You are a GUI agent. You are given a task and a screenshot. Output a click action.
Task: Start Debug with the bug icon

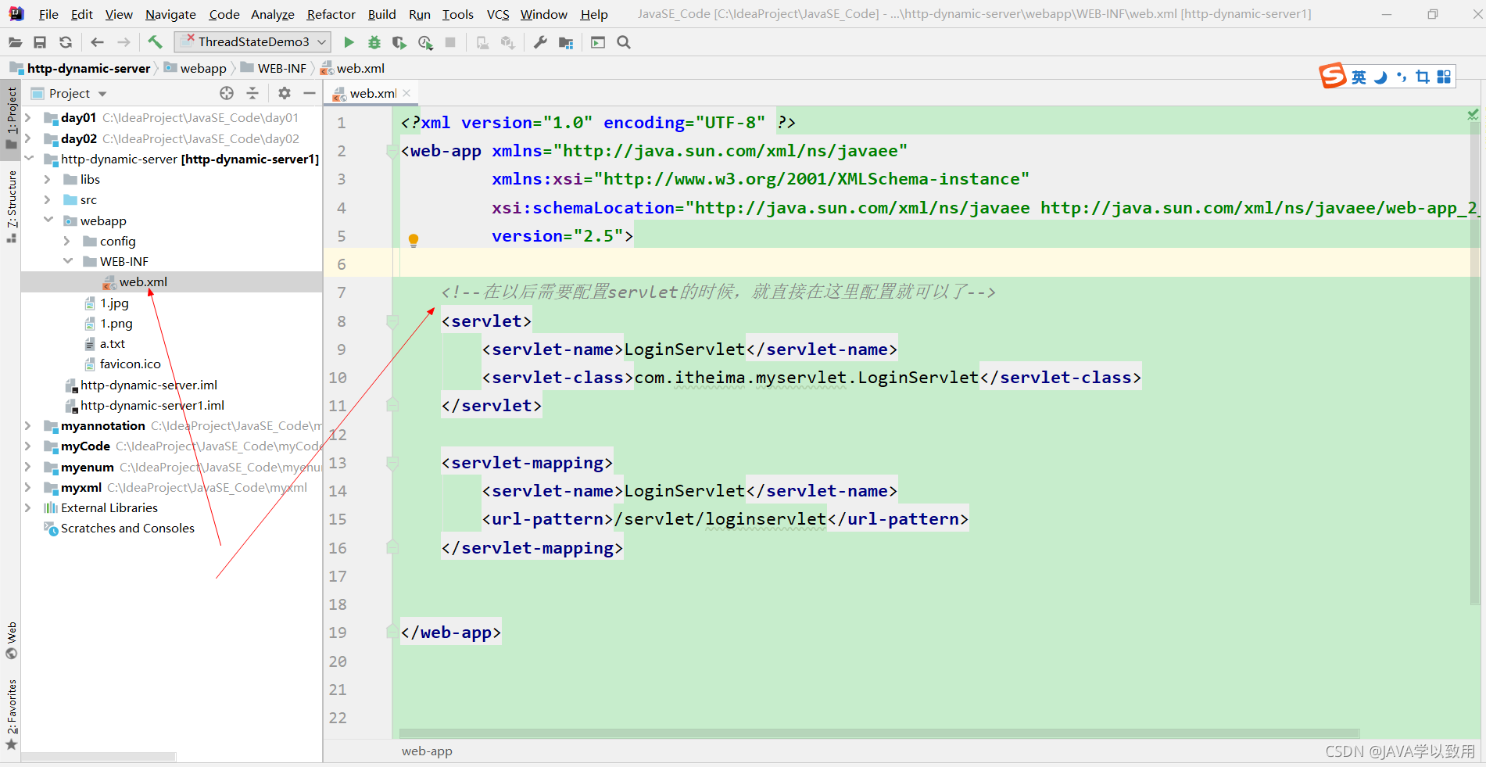(374, 42)
